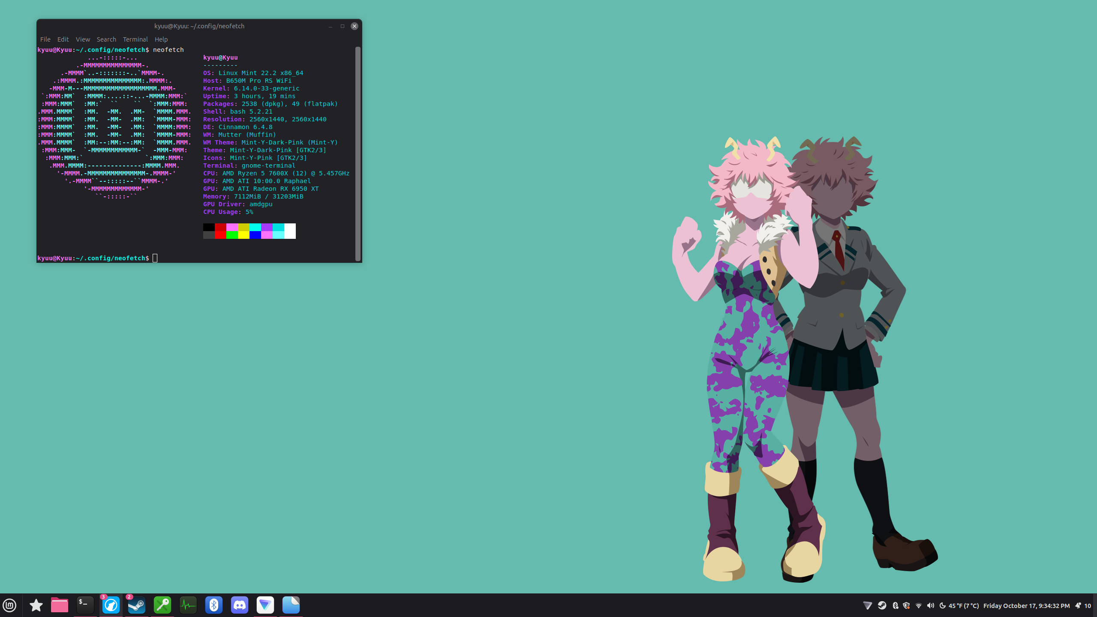1097x617 pixels.
Task: Open the pink Files folder launcher
Action: pyautogui.click(x=60, y=605)
